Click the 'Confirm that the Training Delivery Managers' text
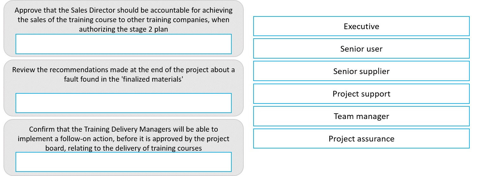This screenshot has width=477, height=176. [x=124, y=139]
